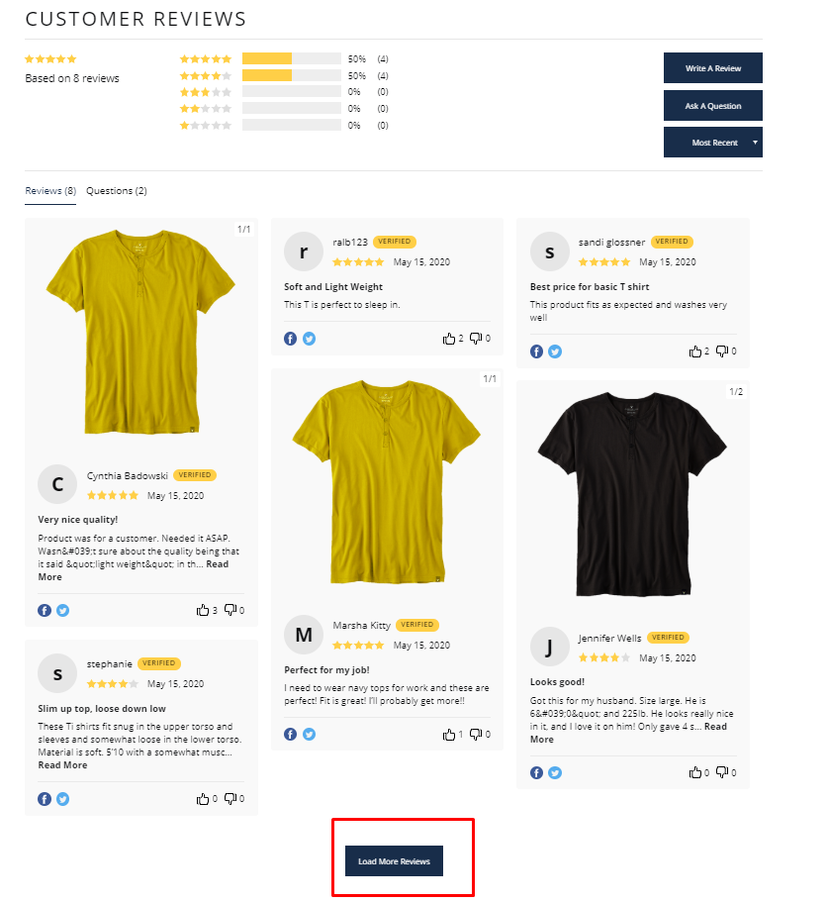Expand stephanie's review via Read More
Screen dimensions: 828x903
[x=62, y=764]
